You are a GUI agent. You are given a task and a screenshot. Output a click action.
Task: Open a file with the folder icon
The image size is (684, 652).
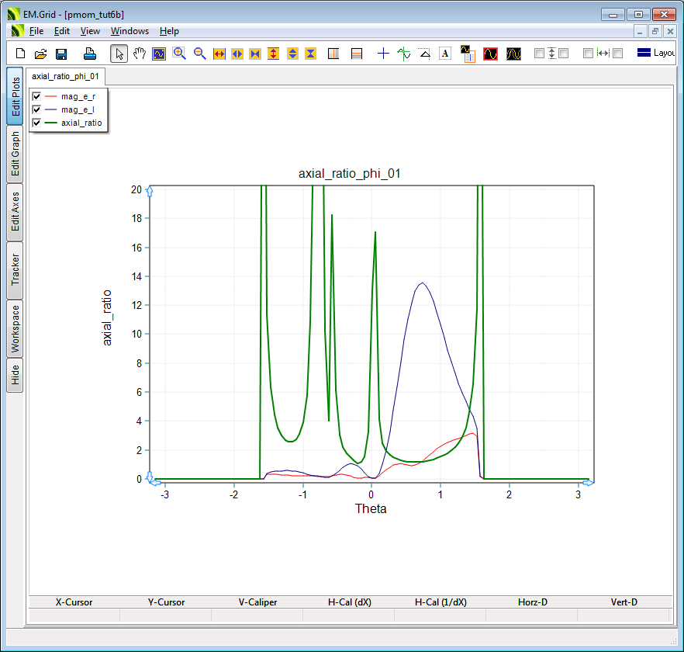coord(41,54)
